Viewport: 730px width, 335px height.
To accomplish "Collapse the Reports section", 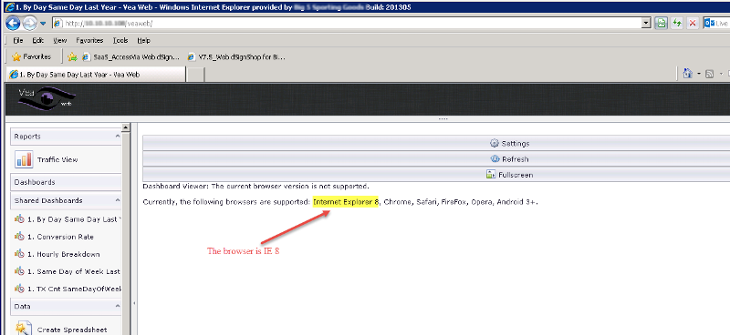I will pos(118,137).
